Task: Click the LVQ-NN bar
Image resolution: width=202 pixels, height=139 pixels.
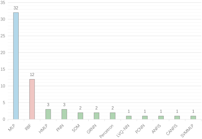Action: (129, 118)
